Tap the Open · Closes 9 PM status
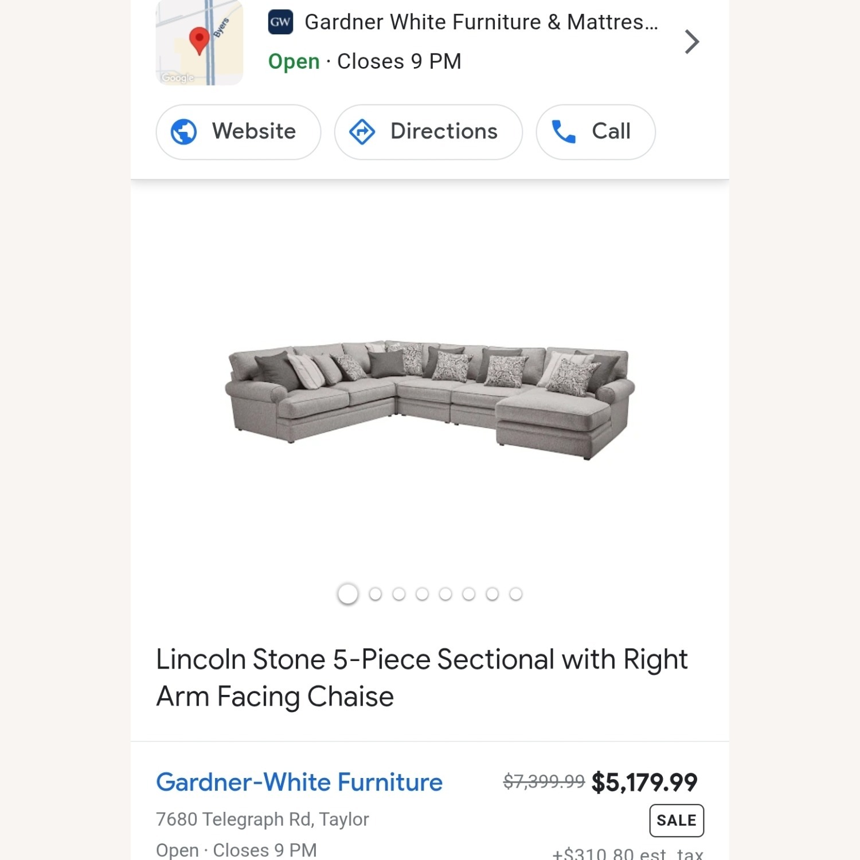The width and height of the screenshot is (860, 860). click(x=365, y=61)
